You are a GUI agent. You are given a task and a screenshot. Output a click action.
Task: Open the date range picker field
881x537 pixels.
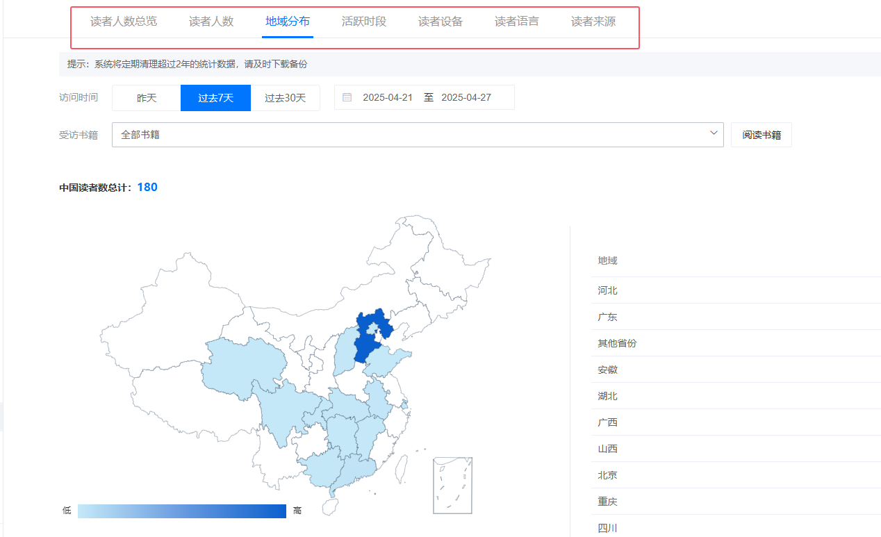(424, 97)
